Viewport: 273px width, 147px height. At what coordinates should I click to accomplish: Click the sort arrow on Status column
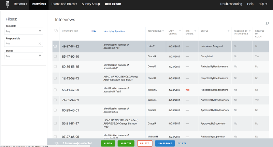pos(229,31)
